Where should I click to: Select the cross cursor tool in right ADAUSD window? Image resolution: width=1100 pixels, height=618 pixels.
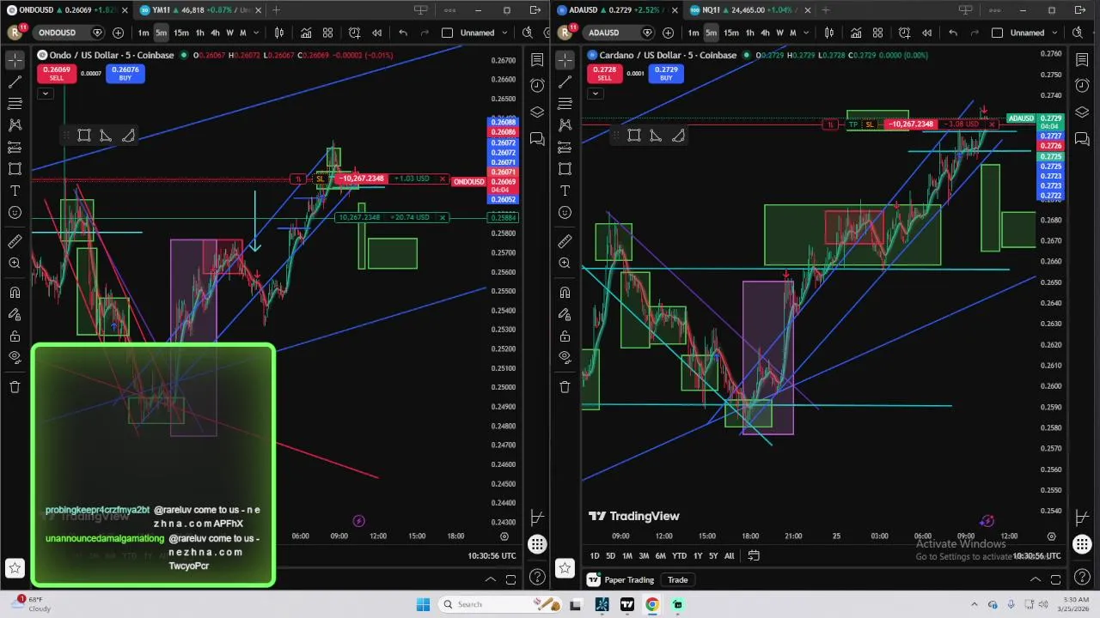pos(565,60)
